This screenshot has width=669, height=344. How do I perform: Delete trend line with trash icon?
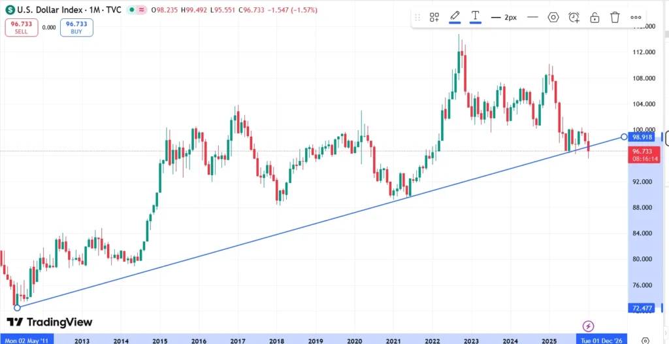pos(615,18)
